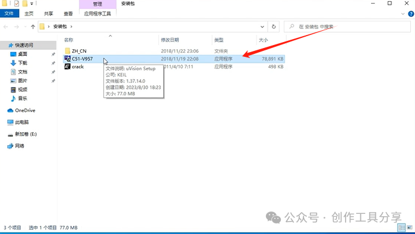Expand address bar history dropdown
Image resolution: width=415 pixels, height=234 pixels.
[x=262, y=27]
